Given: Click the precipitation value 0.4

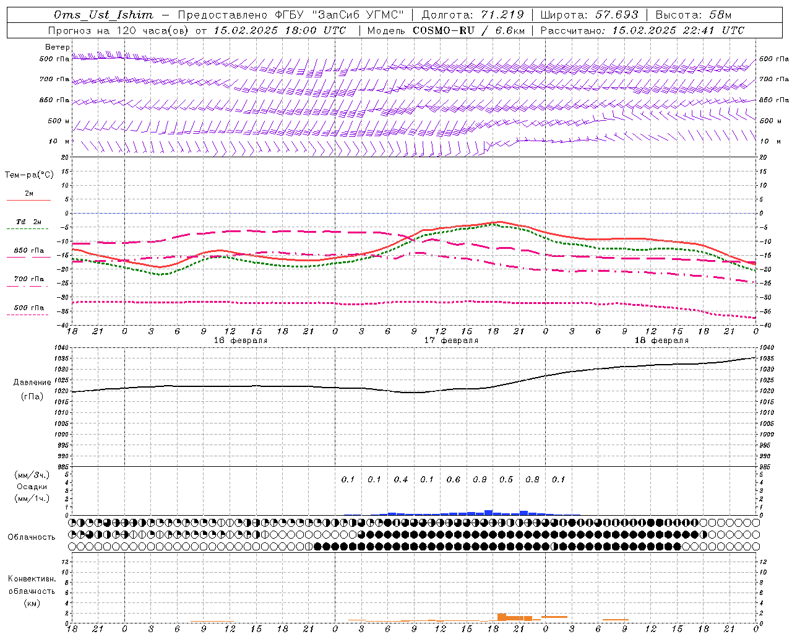Looking at the screenshot, I should point(401,479).
